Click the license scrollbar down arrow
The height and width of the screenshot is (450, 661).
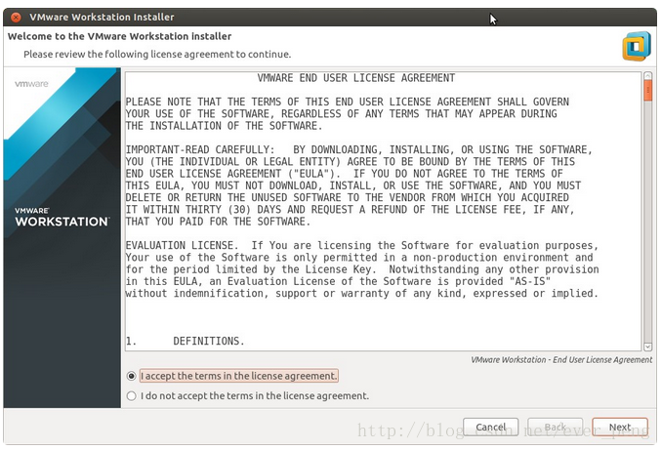647,347
